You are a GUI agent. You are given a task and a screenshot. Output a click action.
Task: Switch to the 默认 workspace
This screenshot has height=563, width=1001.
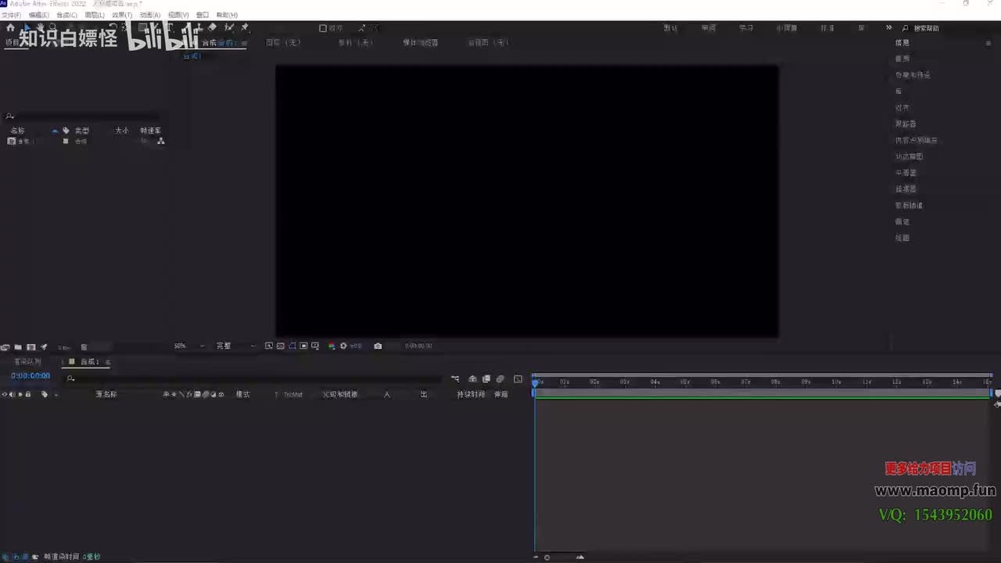pyautogui.click(x=670, y=28)
